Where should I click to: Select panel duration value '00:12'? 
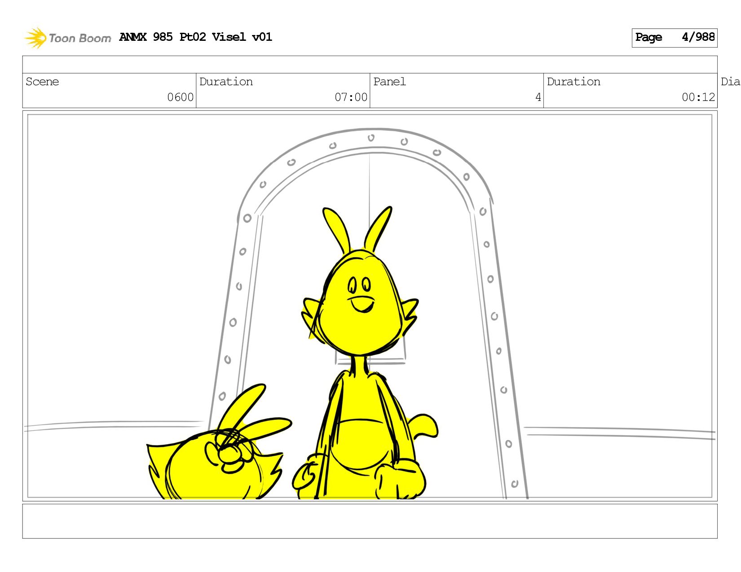click(x=698, y=97)
